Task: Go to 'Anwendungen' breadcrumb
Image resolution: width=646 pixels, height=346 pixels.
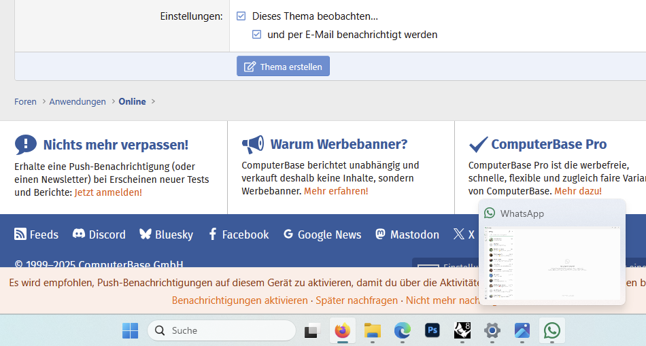Action: [78, 101]
